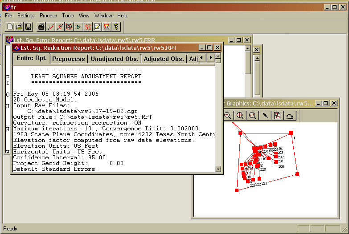
Task: Select the pointer arrow tool in Graphics
Action: [x=265, y=116]
